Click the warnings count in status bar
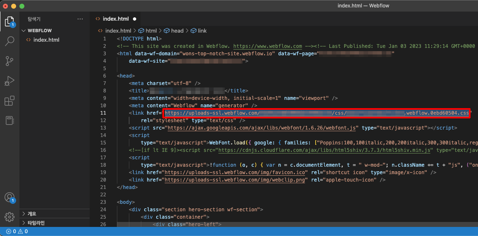 click(23, 231)
